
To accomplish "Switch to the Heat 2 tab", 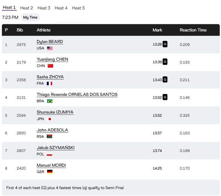I will [x=27, y=8].
